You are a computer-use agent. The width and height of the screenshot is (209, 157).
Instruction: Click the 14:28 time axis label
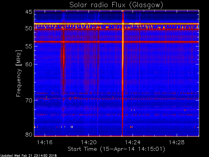177,142
